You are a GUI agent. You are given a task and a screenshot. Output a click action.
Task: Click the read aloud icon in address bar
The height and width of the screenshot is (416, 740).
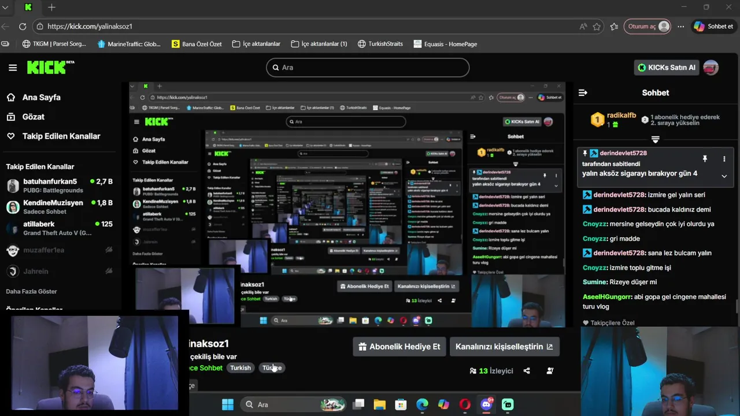(583, 27)
